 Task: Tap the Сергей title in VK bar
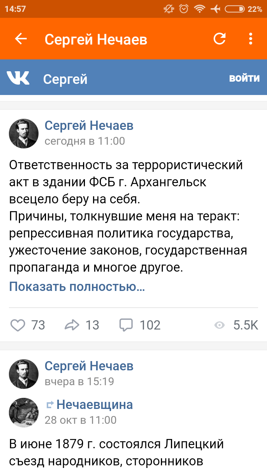point(65,79)
